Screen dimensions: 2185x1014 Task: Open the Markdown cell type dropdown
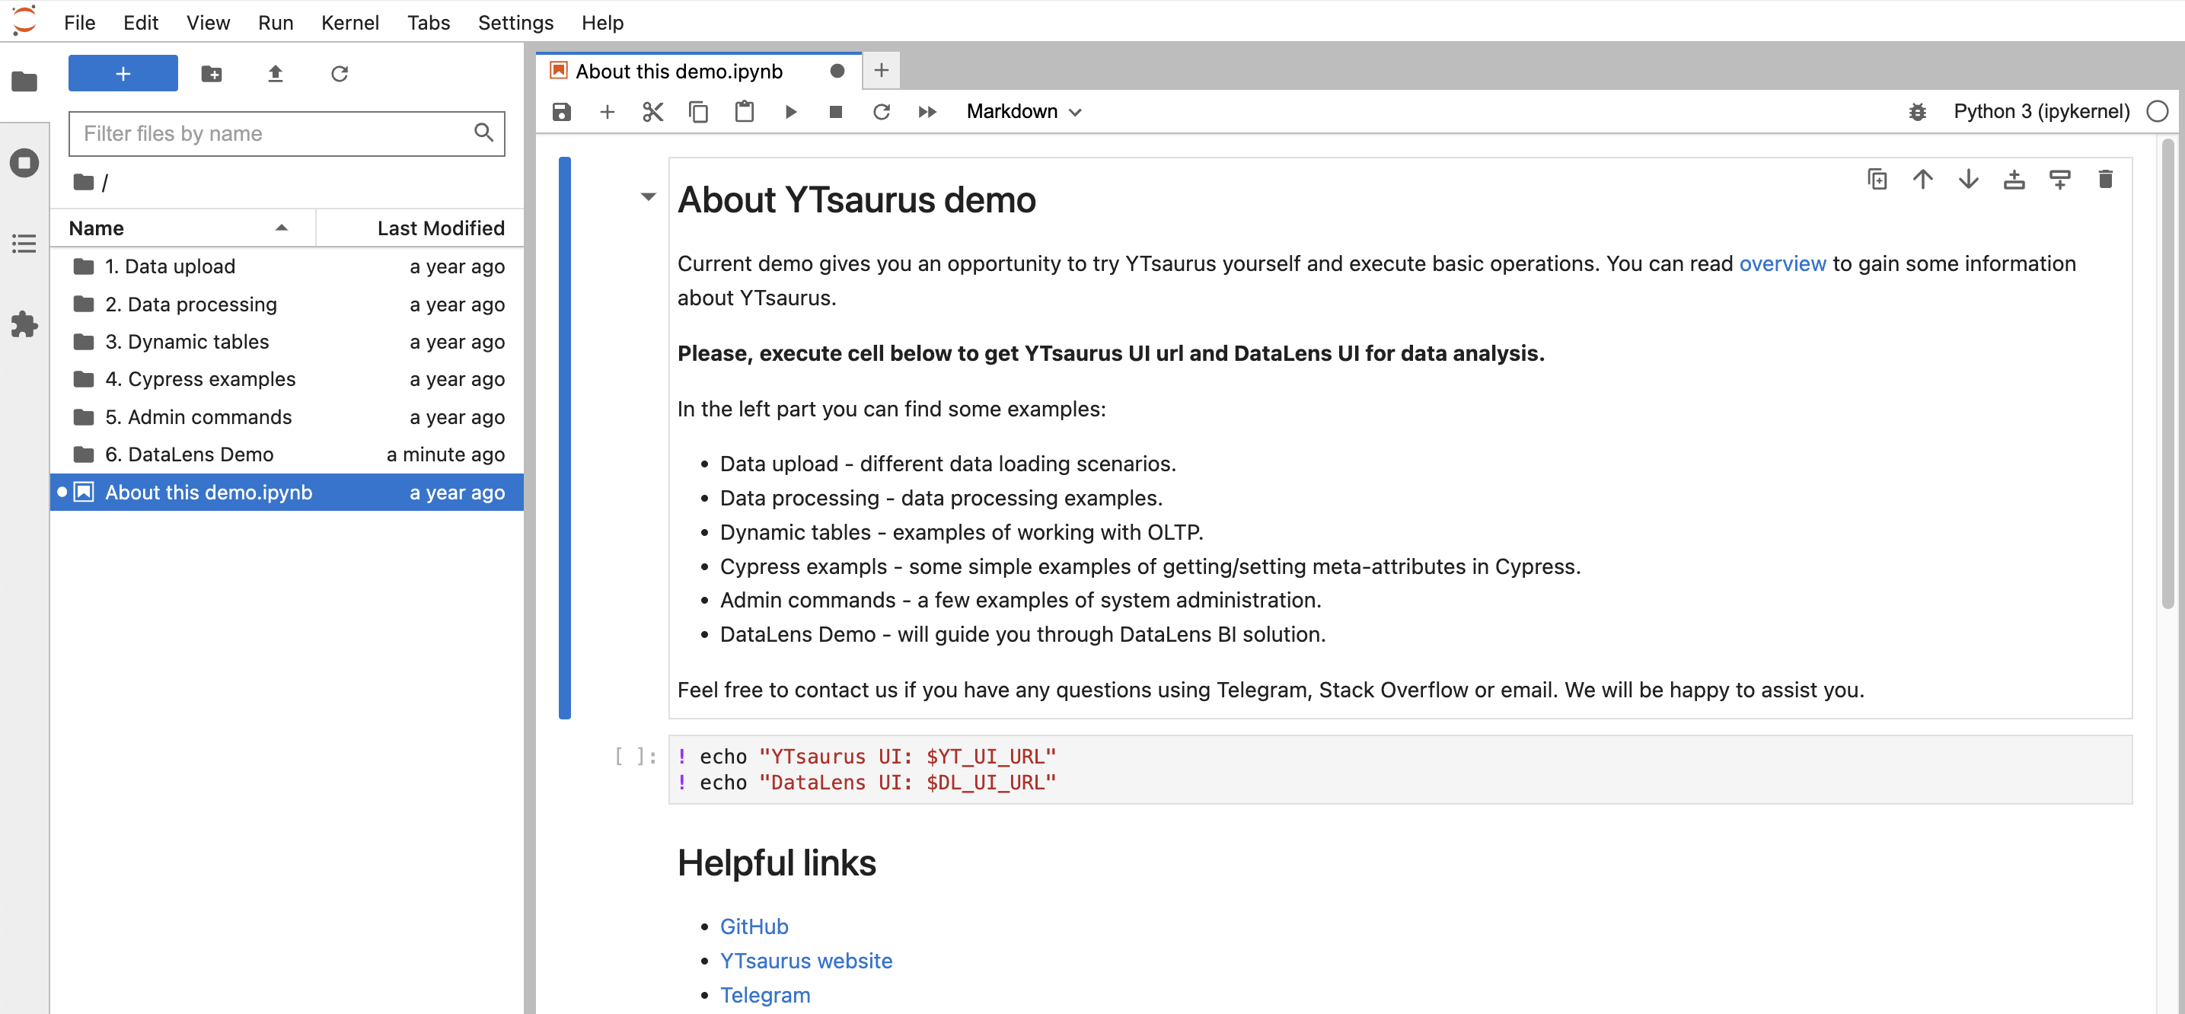click(x=1023, y=111)
